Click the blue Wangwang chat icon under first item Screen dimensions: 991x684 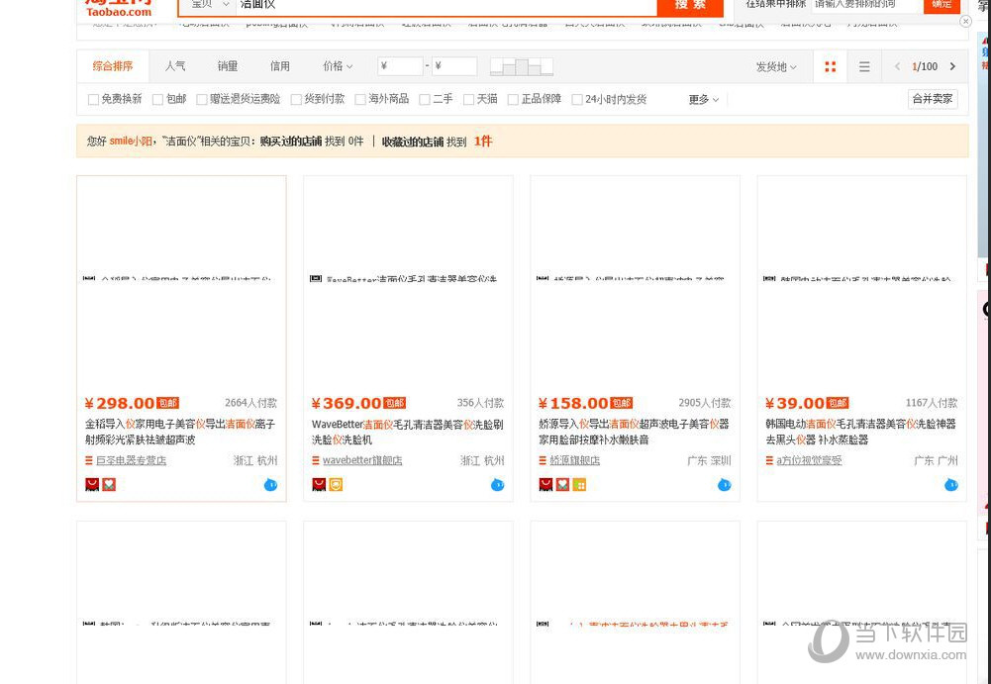click(x=270, y=484)
